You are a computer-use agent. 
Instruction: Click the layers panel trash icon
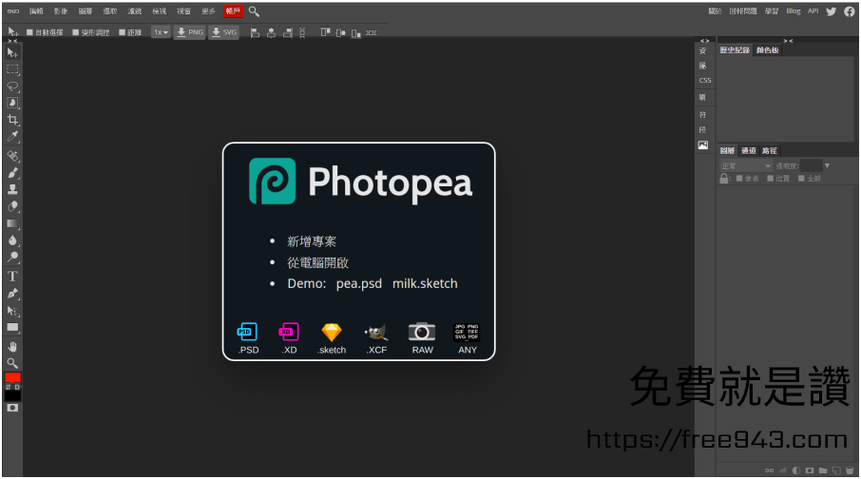(850, 470)
